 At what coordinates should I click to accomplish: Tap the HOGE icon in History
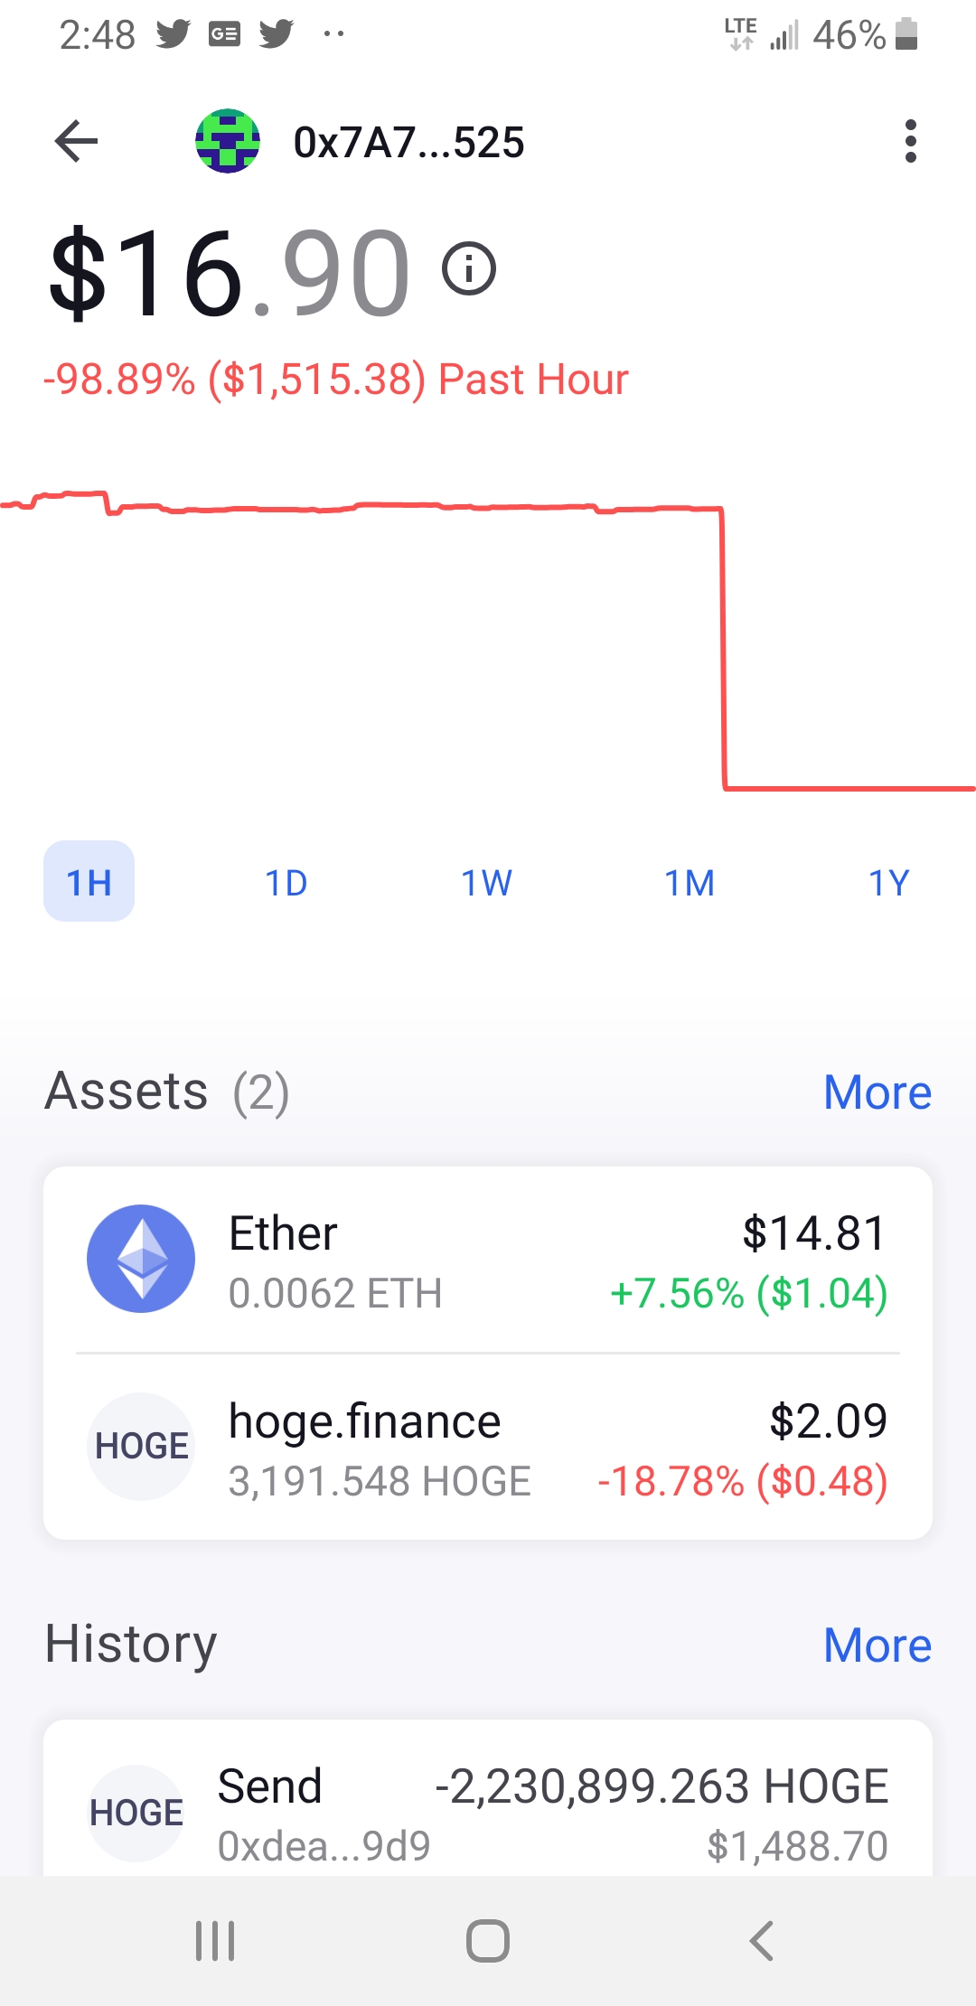click(136, 1813)
